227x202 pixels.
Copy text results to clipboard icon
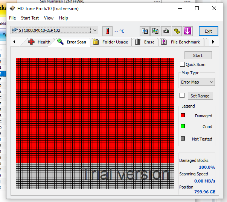(145, 31)
